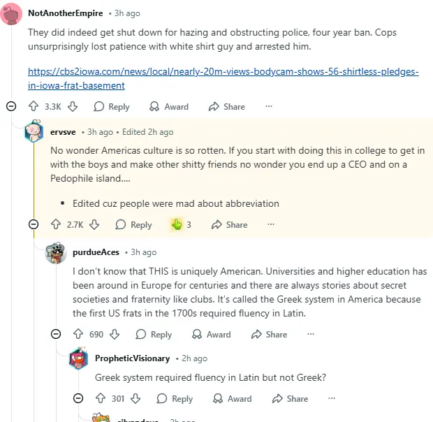
Task: Upvote the comment by ervsve
Action: coord(56,225)
